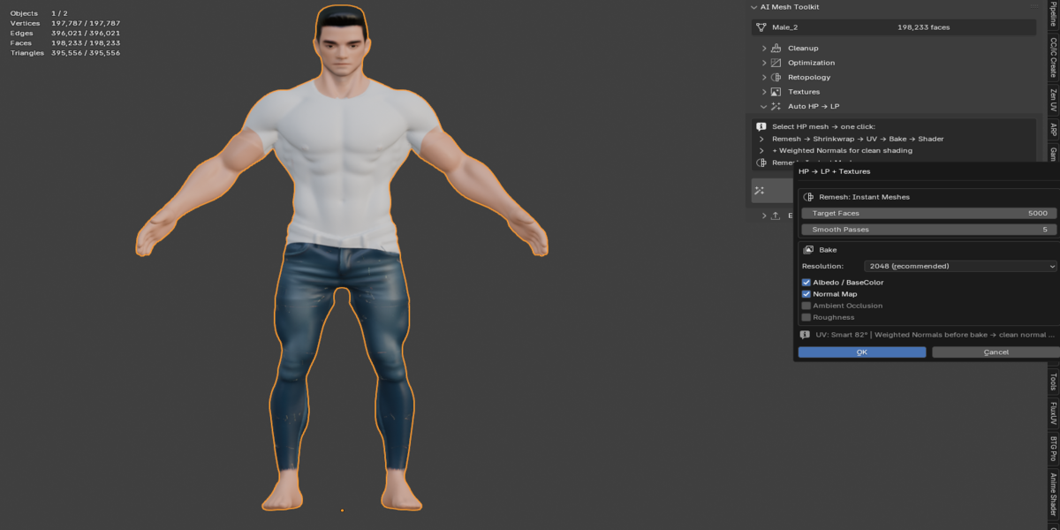Enable the Albedo / BaseColor checkbox
This screenshot has width=1060, height=530.
tap(806, 283)
